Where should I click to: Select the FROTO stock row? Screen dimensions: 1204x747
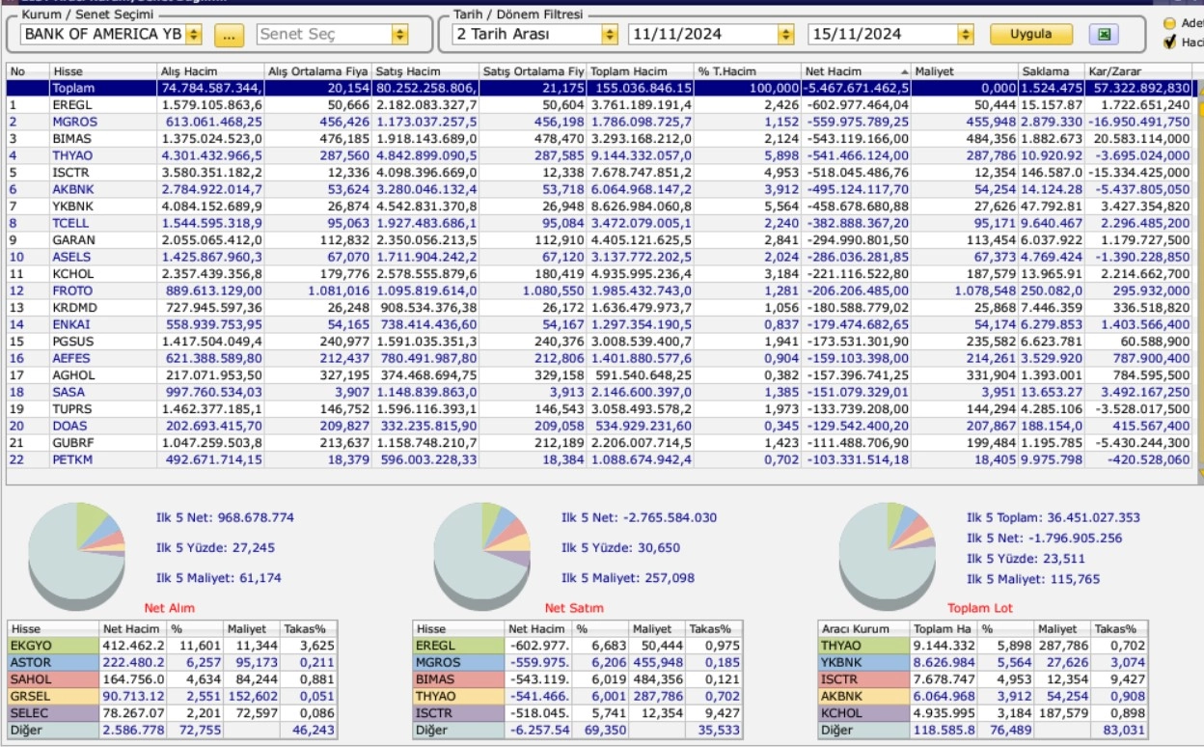pos(600,290)
